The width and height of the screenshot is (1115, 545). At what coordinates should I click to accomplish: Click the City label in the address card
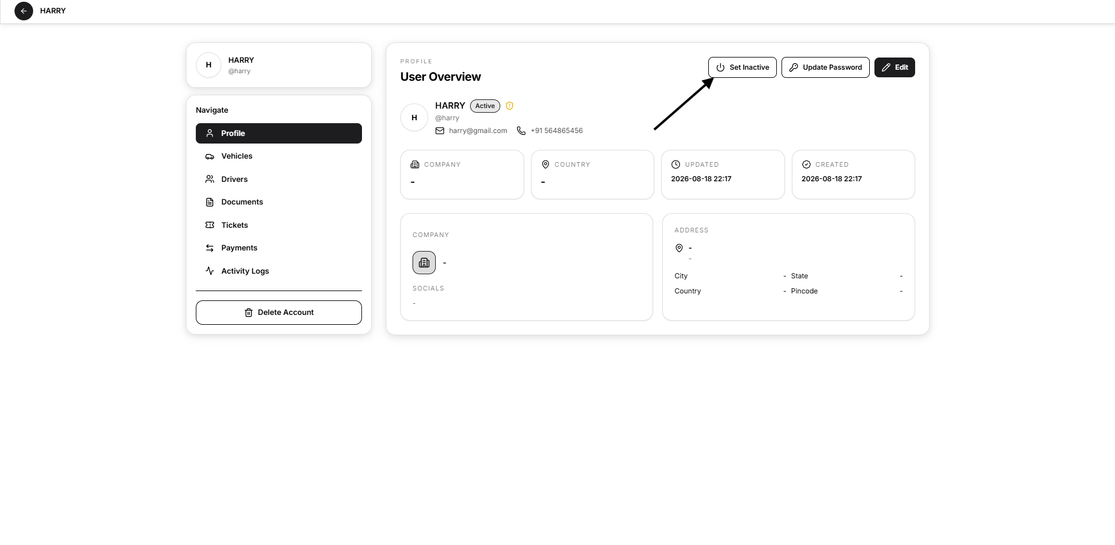coord(681,276)
